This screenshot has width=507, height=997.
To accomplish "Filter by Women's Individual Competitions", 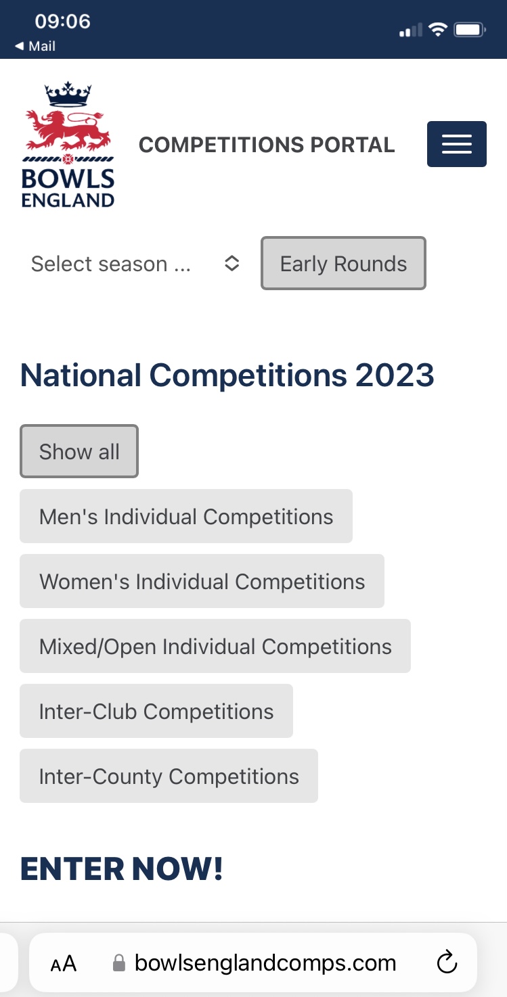I will pyautogui.click(x=202, y=581).
